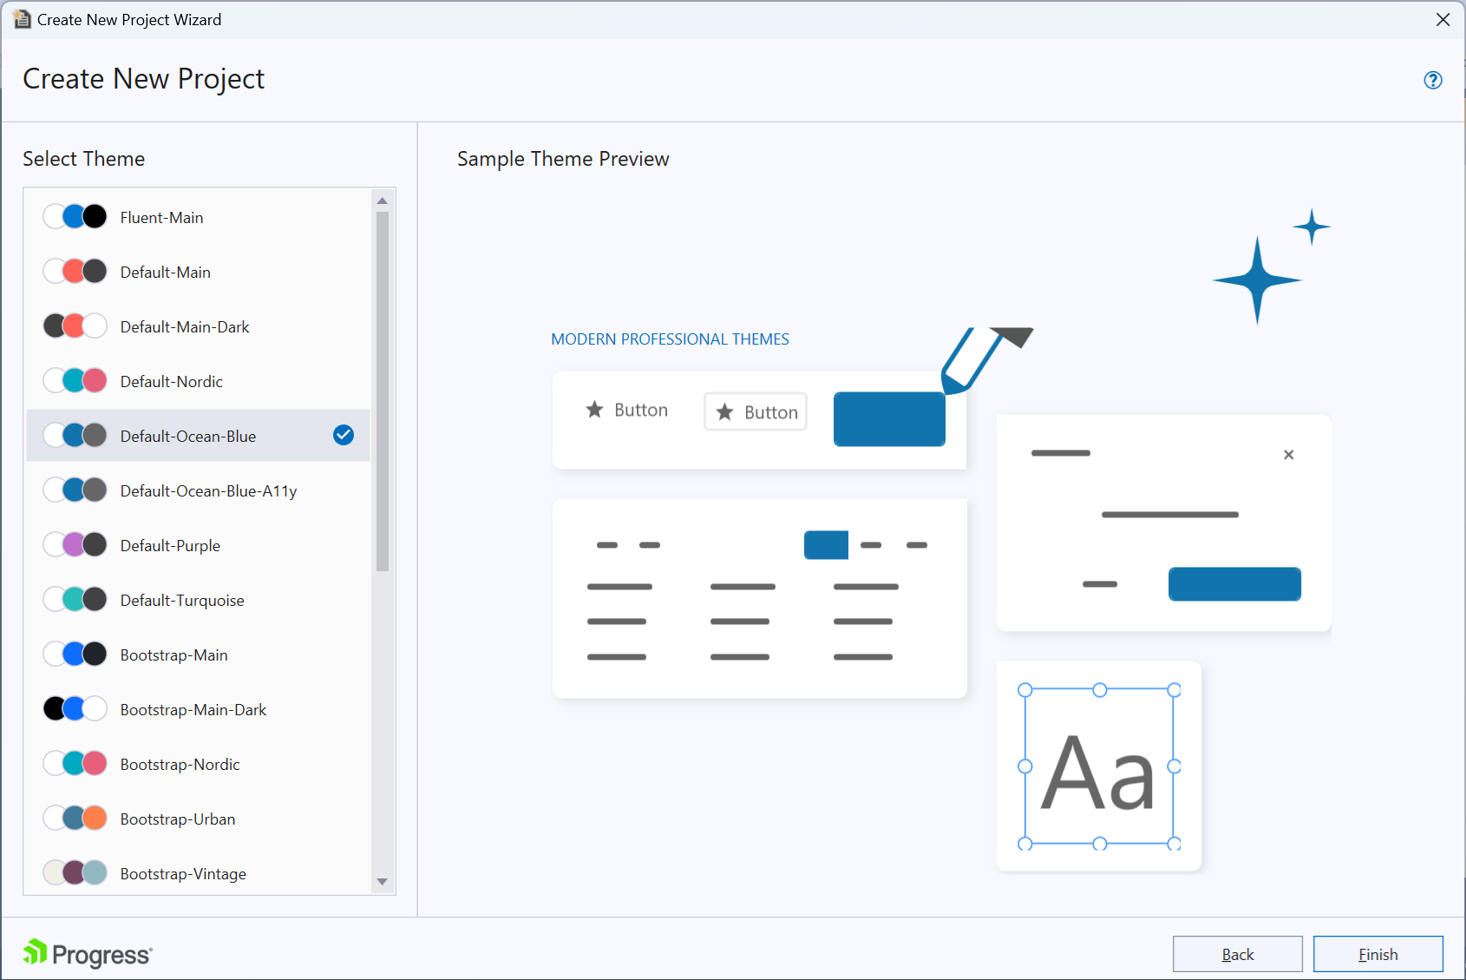1466x980 pixels.
Task: Click the scrollbar up arrow
Action: click(382, 200)
